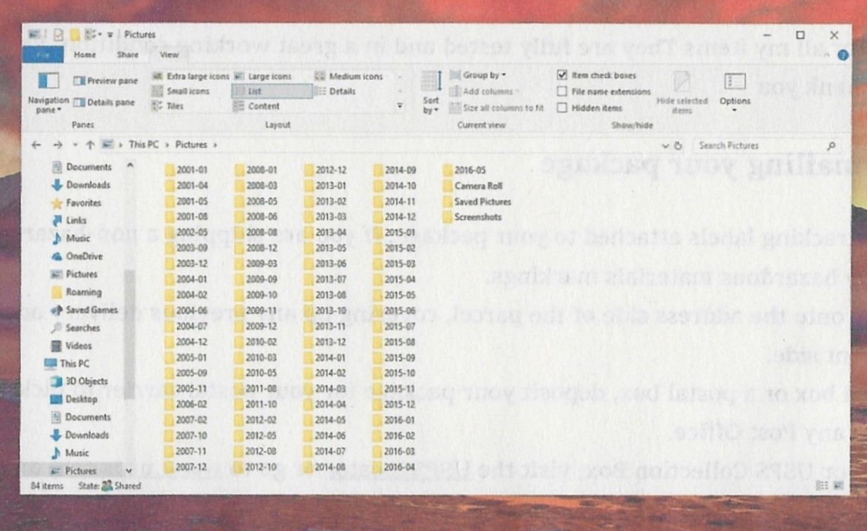Go back with the back arrow

pos(37,145)
